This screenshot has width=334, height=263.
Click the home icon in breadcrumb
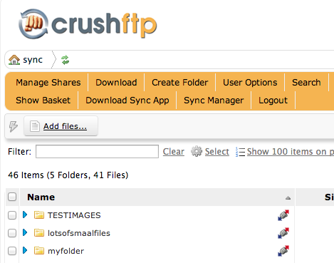[14, 60]
